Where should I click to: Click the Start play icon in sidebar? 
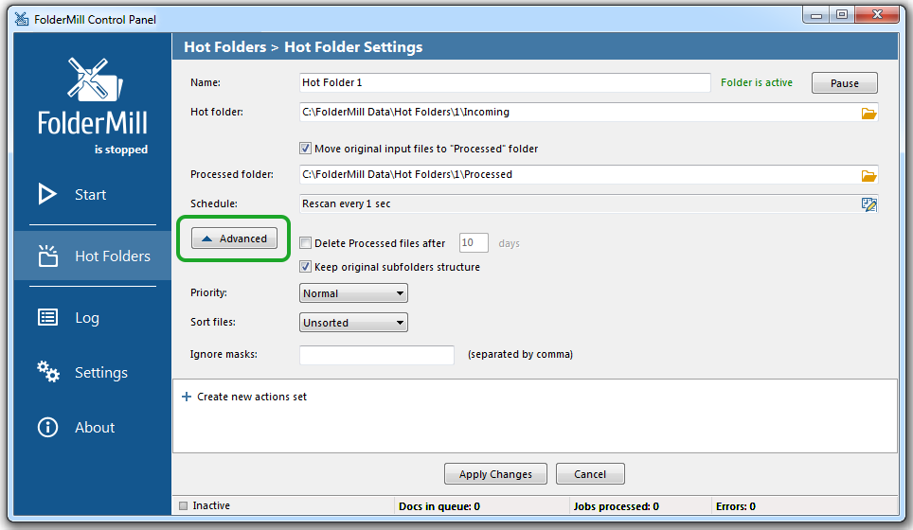tap(47, 194)
